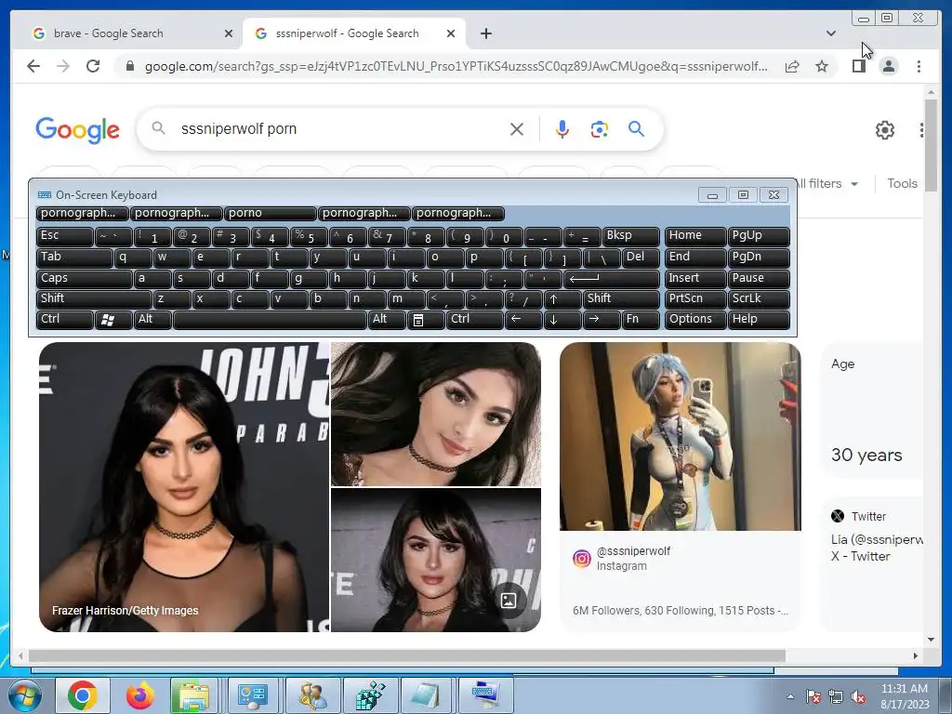This screenshot has width=952, height=714.
Task: Click Bksp key on On-Screen Keyboard
Action: pyautogui.click(x=631, y=236)
